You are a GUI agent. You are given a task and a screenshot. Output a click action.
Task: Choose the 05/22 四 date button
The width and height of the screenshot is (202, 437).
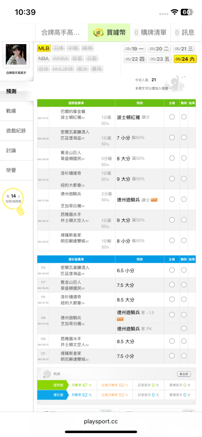[135, 59]
